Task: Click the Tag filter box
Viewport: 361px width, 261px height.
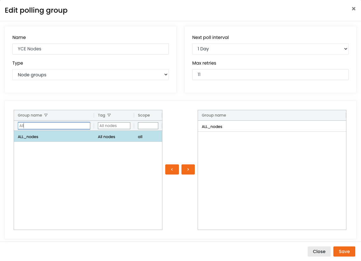Action: (x=114, y=126)
